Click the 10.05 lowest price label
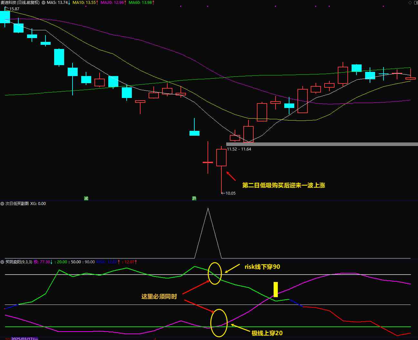Viewport: 418px width, 340px height. (230, 193)
